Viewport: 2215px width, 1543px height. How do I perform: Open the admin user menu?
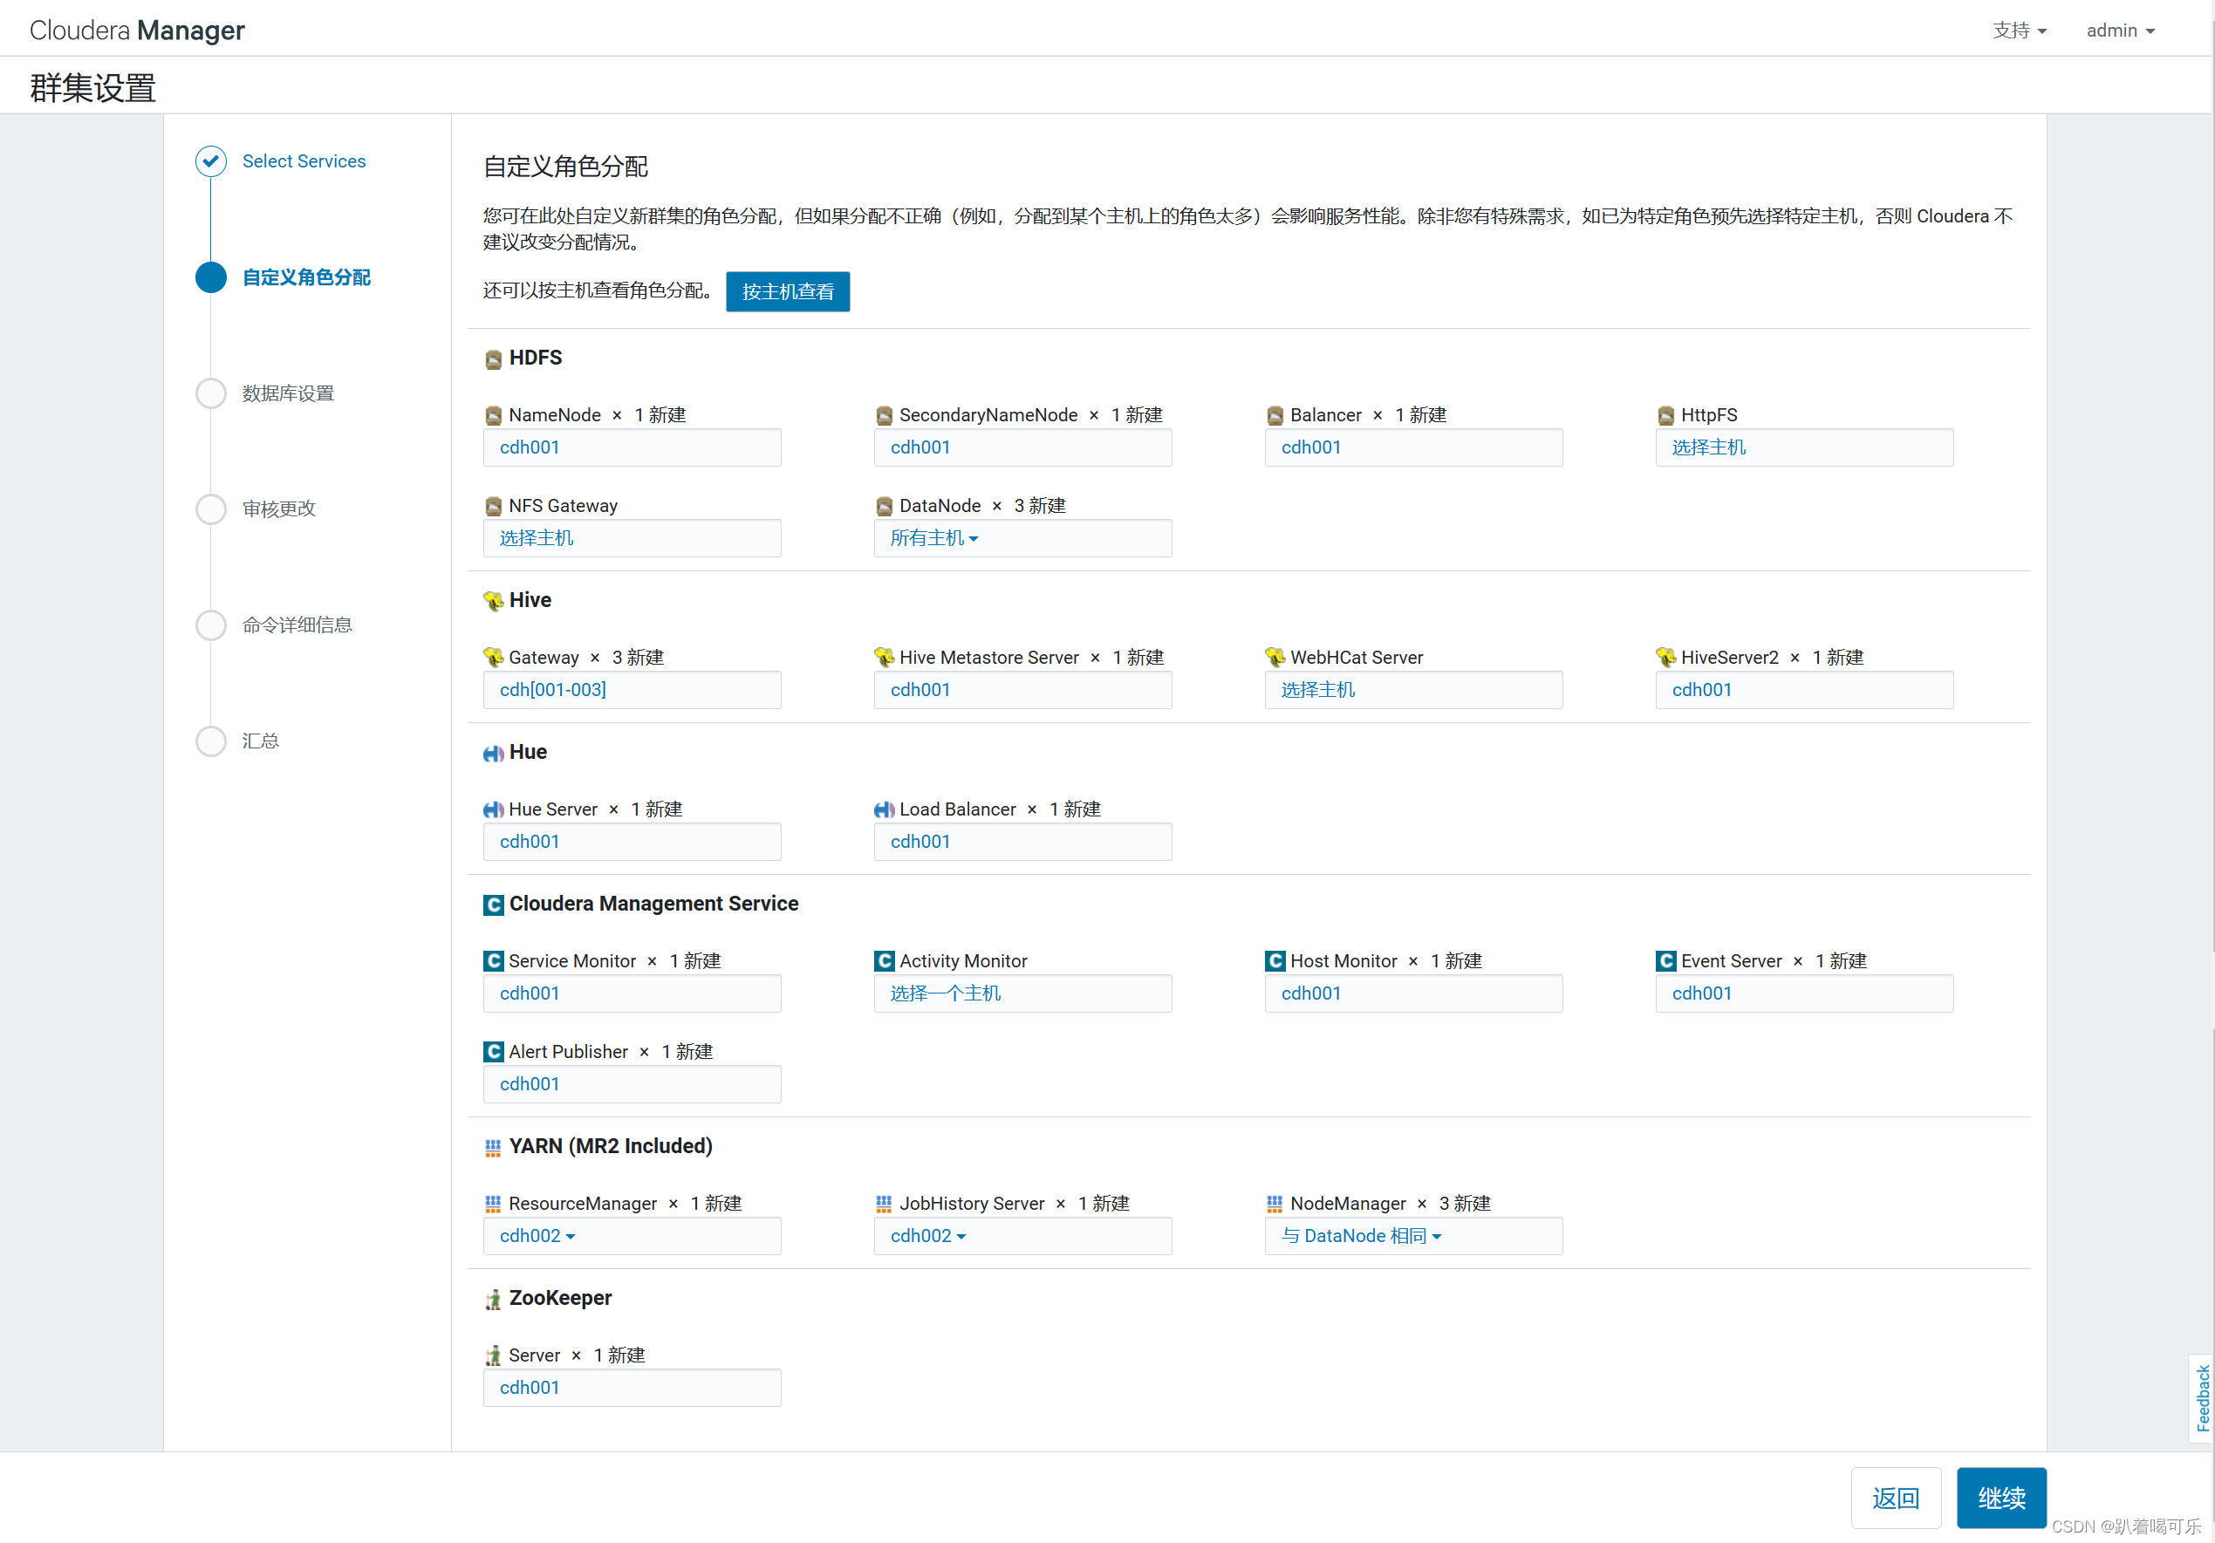click(x=2120, y=31)
